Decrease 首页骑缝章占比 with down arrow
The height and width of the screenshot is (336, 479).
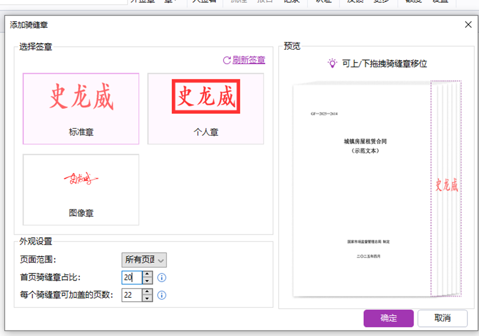147,281
